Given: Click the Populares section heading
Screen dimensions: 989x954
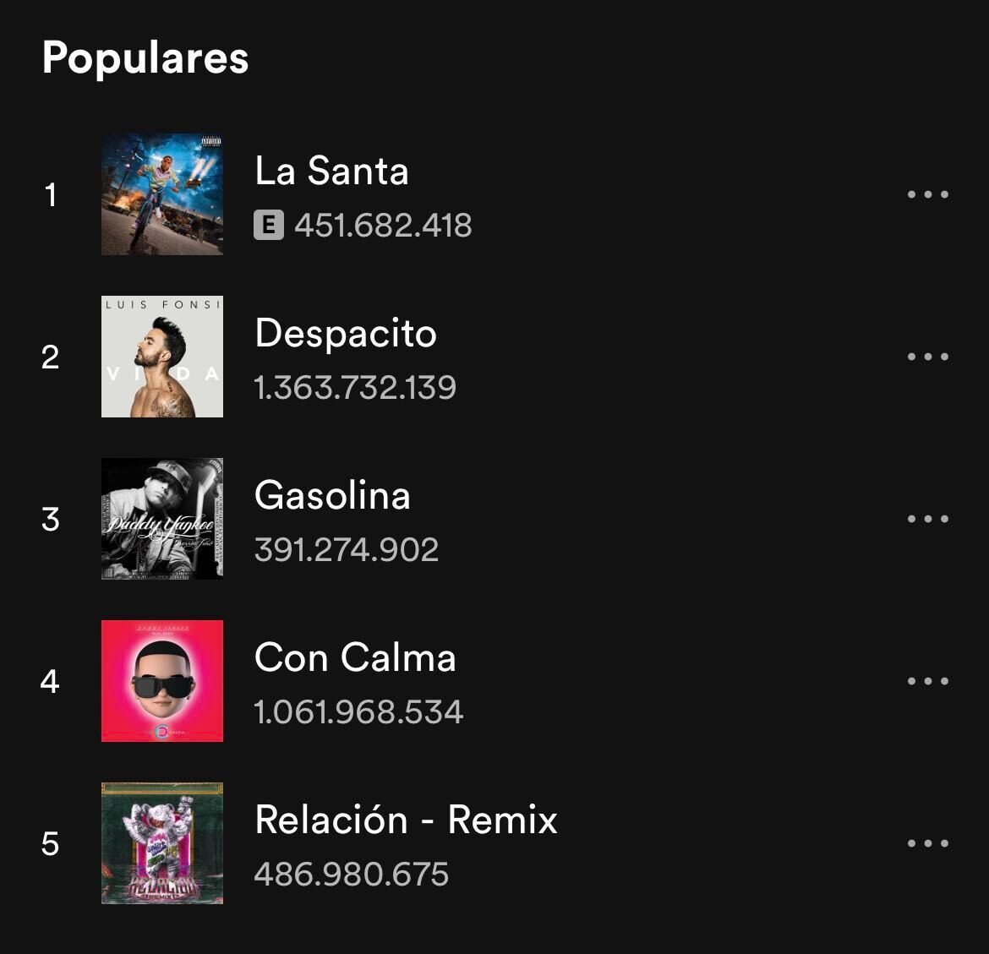Looking at the screenshot, I should pos(145,58).
